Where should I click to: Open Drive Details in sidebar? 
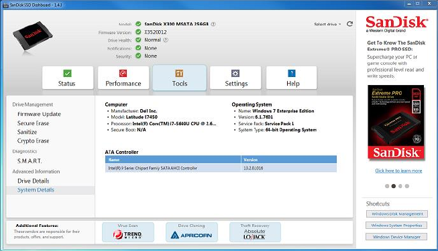(x=34, y=181)
